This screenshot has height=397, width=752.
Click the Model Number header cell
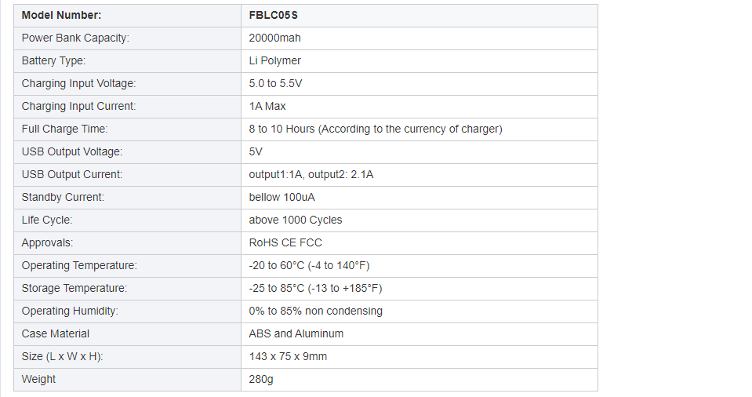[61, 15]
